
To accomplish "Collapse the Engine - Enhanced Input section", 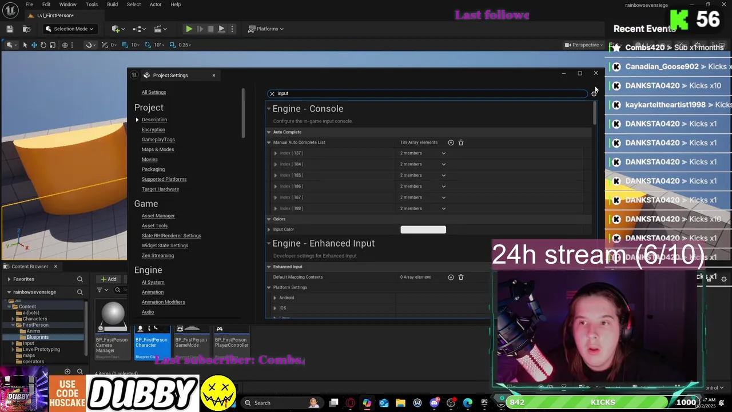I will click(x=268, y=244).
